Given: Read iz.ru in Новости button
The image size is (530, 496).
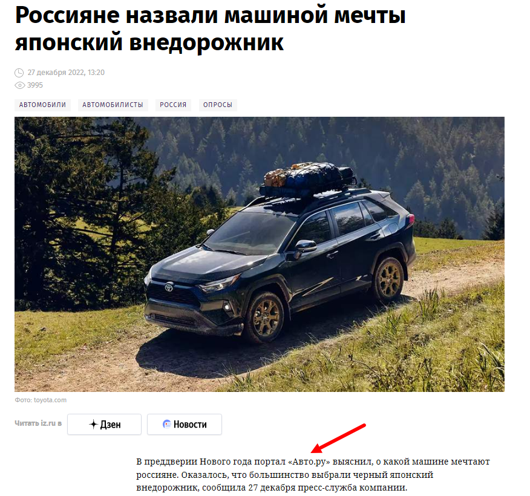Looking at the screenshot, I should click(184, 425).
